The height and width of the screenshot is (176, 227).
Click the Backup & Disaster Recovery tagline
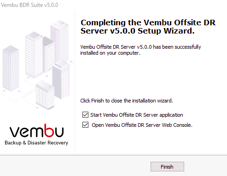pyautogui.click(x=36, y=142)
